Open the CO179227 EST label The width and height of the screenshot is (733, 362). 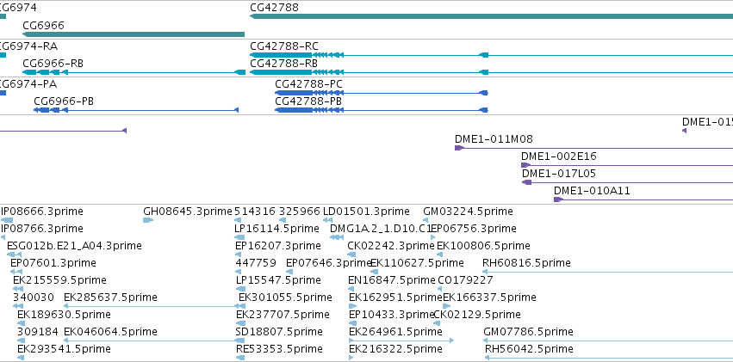click(466, 280)
